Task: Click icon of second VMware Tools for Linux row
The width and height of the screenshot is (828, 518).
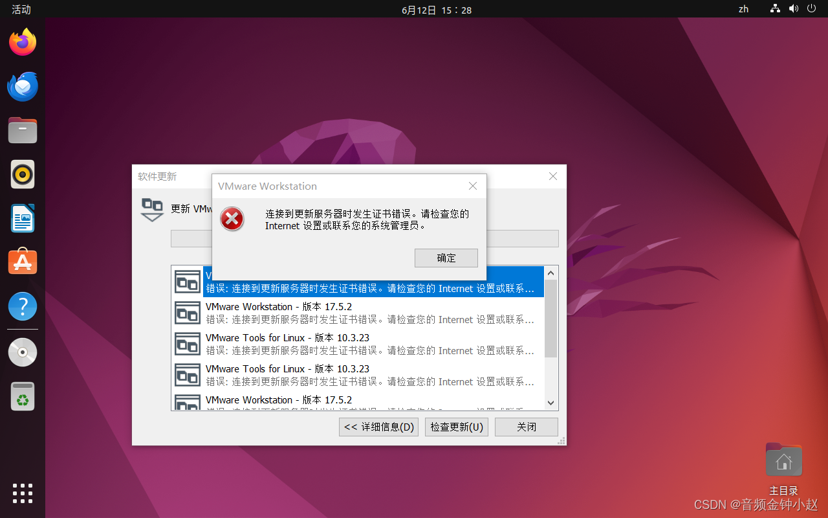Action: 188,375
